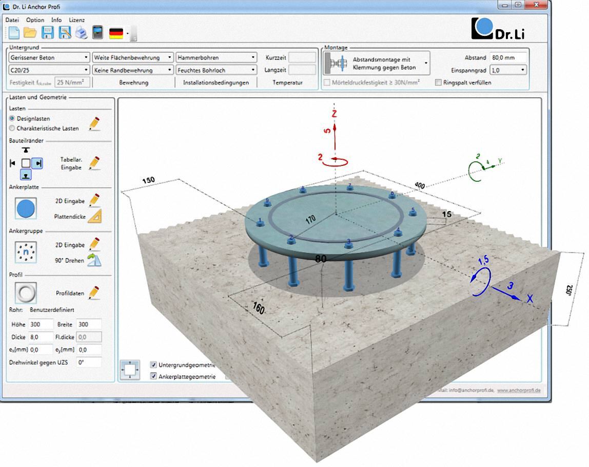Edit loads with the Lasten pencil icon
589x467 pixels.
(94, 124)
